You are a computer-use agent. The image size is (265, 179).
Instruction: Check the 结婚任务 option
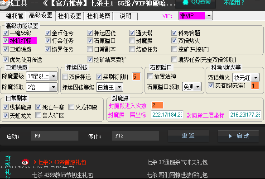click(x=132, y=49)
